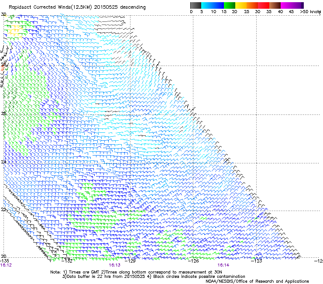Click the purple '16:14' time label
The height and width of the screenshot is (284, 323).
point(223,265)
